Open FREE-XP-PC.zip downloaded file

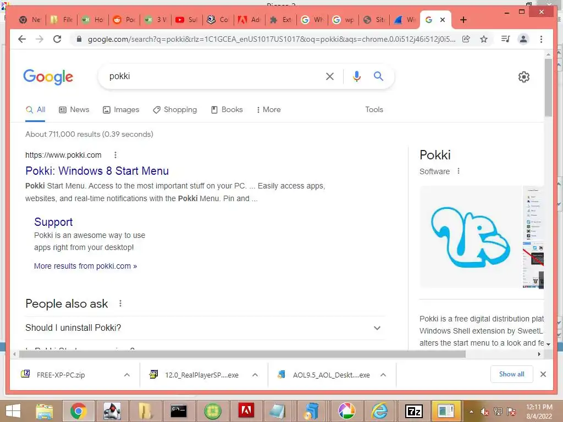point(61,375)
